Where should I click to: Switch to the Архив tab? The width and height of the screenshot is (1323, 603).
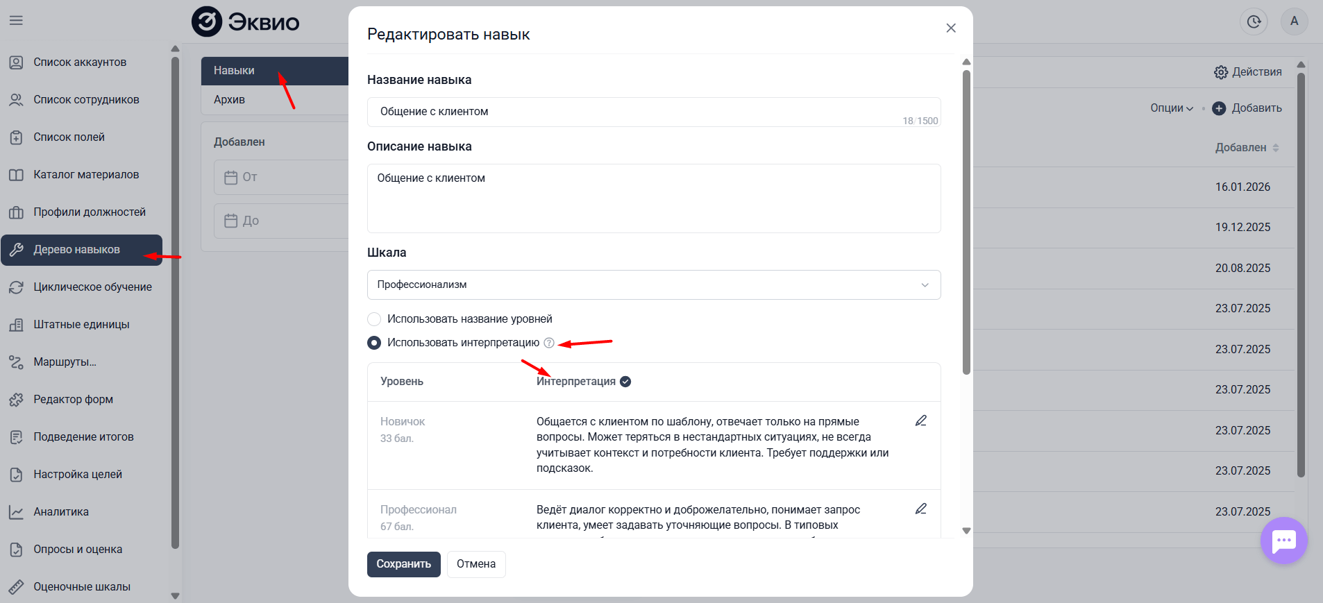click(228, 99)
